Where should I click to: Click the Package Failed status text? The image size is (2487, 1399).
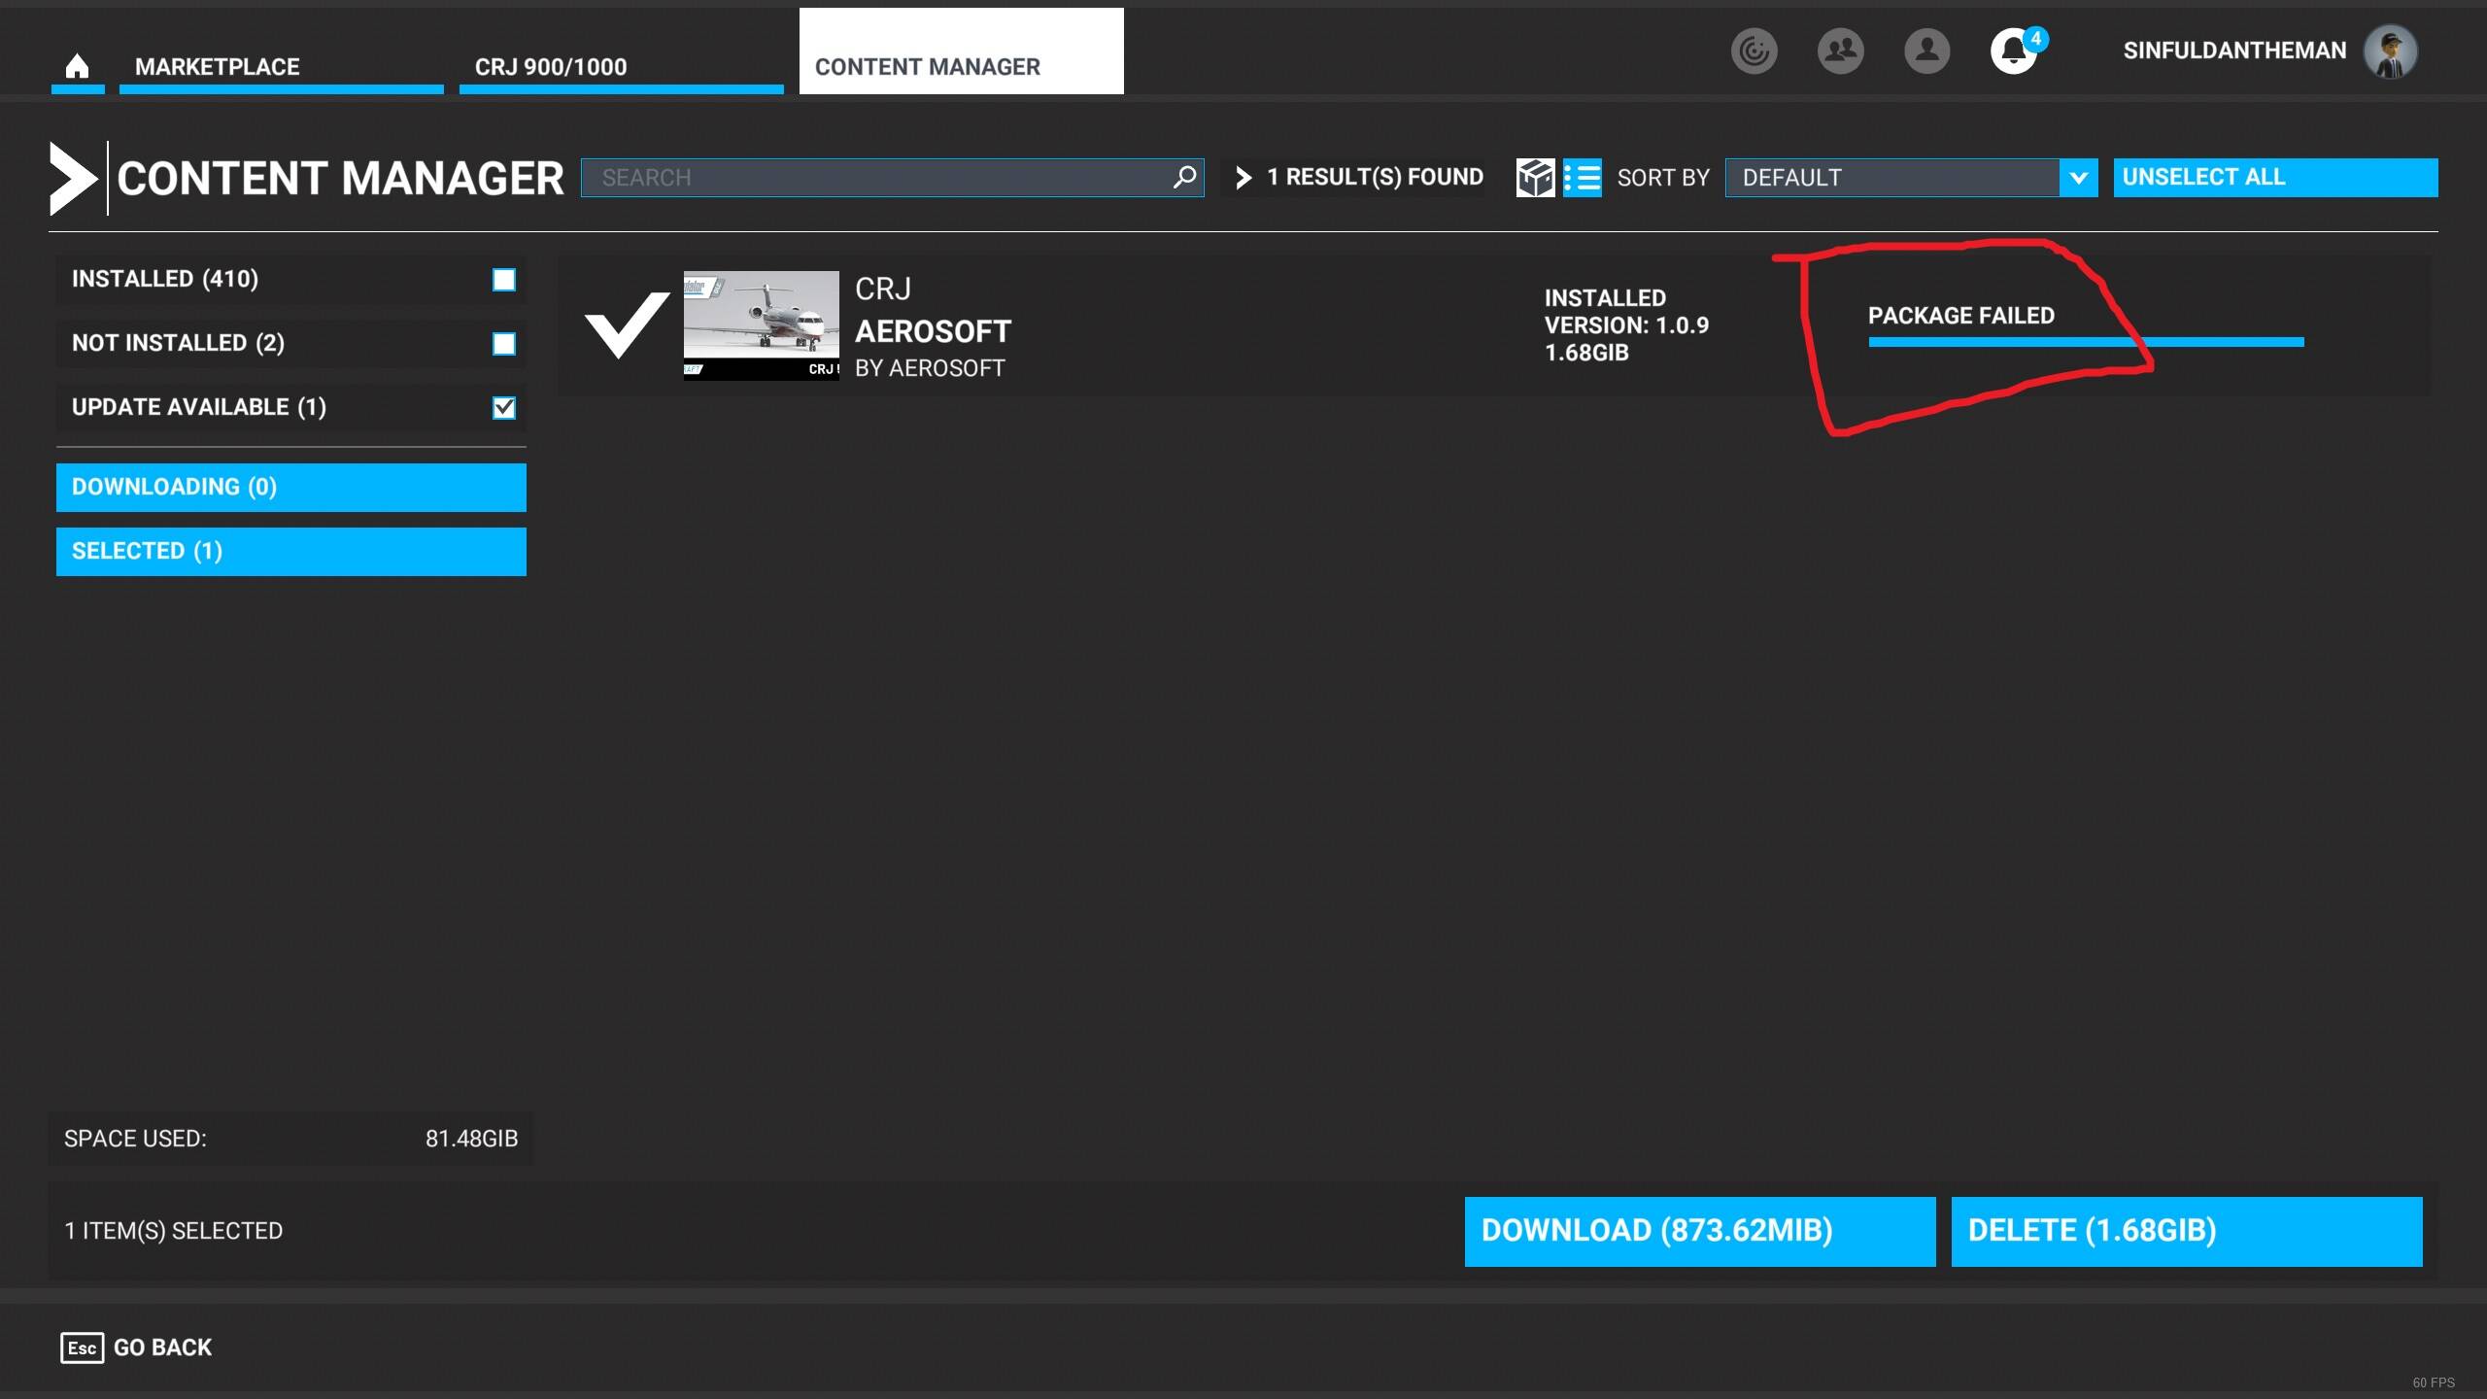[1961, 316]
